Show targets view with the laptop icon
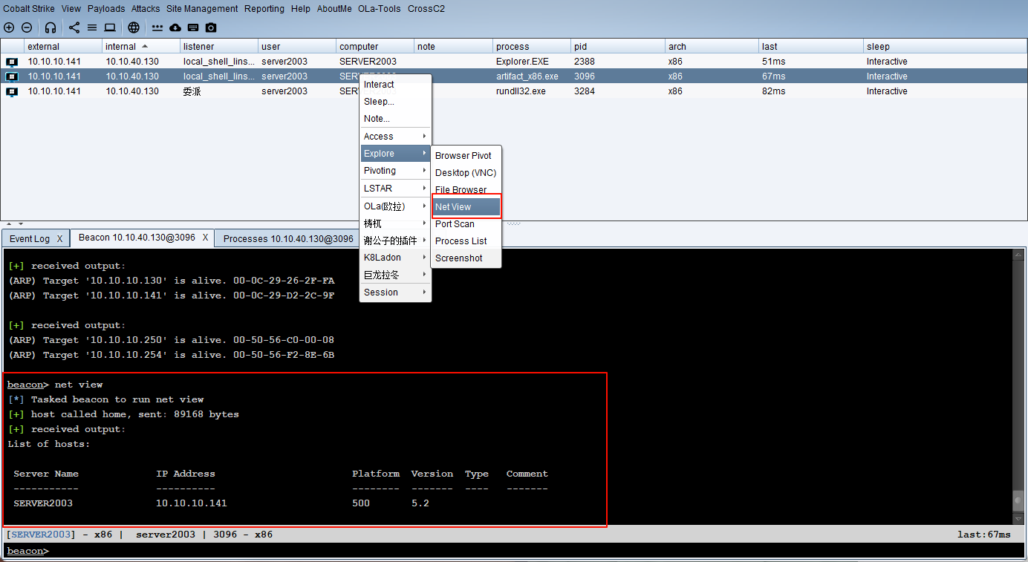Screen dimensions: 1028x562 click(x=110, y=27)
